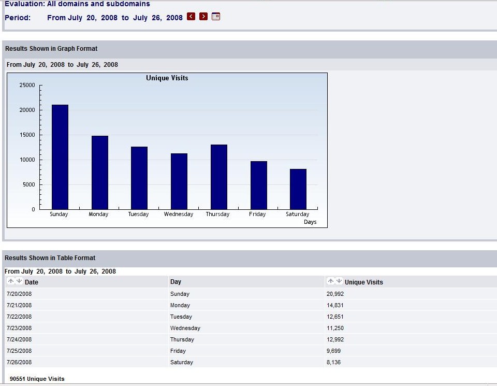The width and height of the screenshot is (497, 386).
Task: Click the 14,831 unique visits value
Action: 335,305
